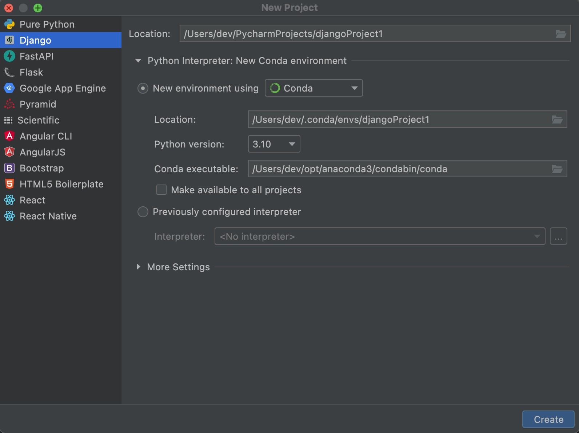Click the React Native atom icon
The image size is (579, 433).
point(9,216)
